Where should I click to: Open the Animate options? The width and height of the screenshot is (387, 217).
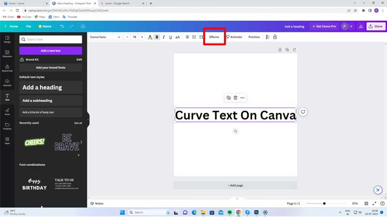pyautogui.click(x=234, y=37)
